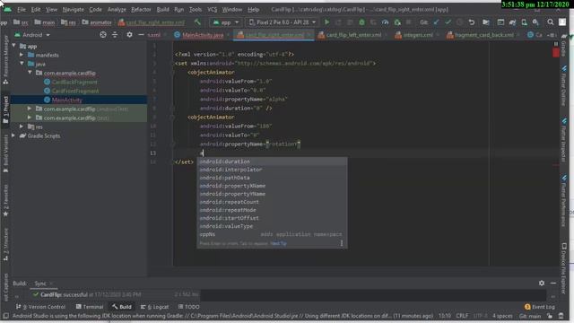Expand the res folder

coord(22,127)
